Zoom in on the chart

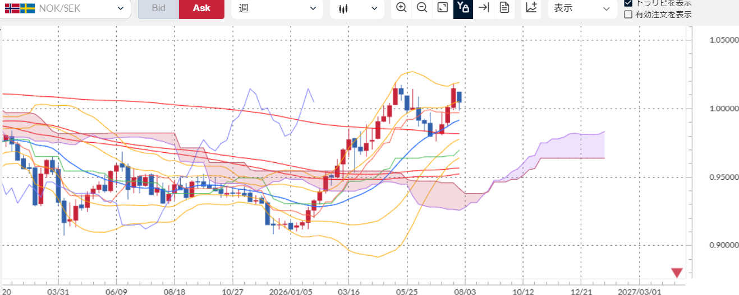(x=401, y=8)
